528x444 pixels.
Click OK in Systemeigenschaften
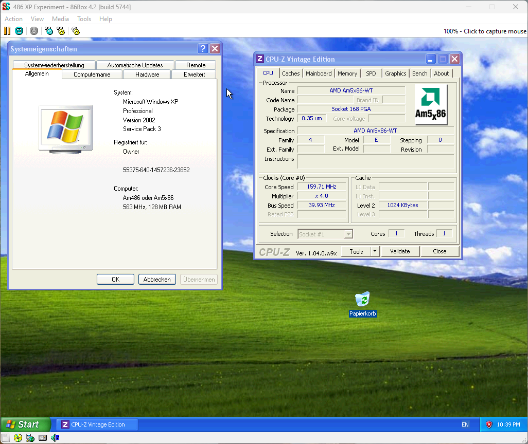tap(115, 279)
